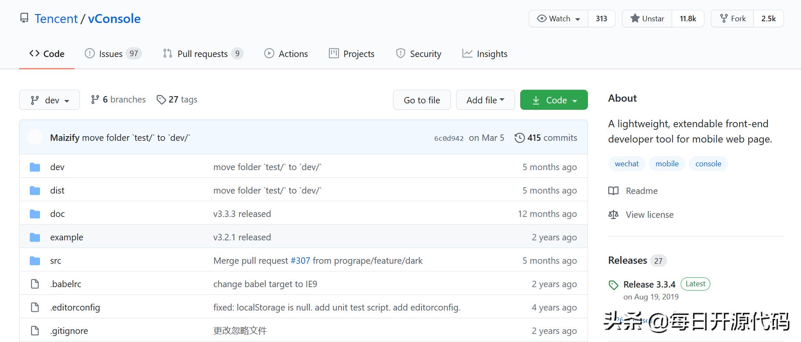801x342 pixels.
Task: Click the dev folder icon
Action: [x=35, y=167]
